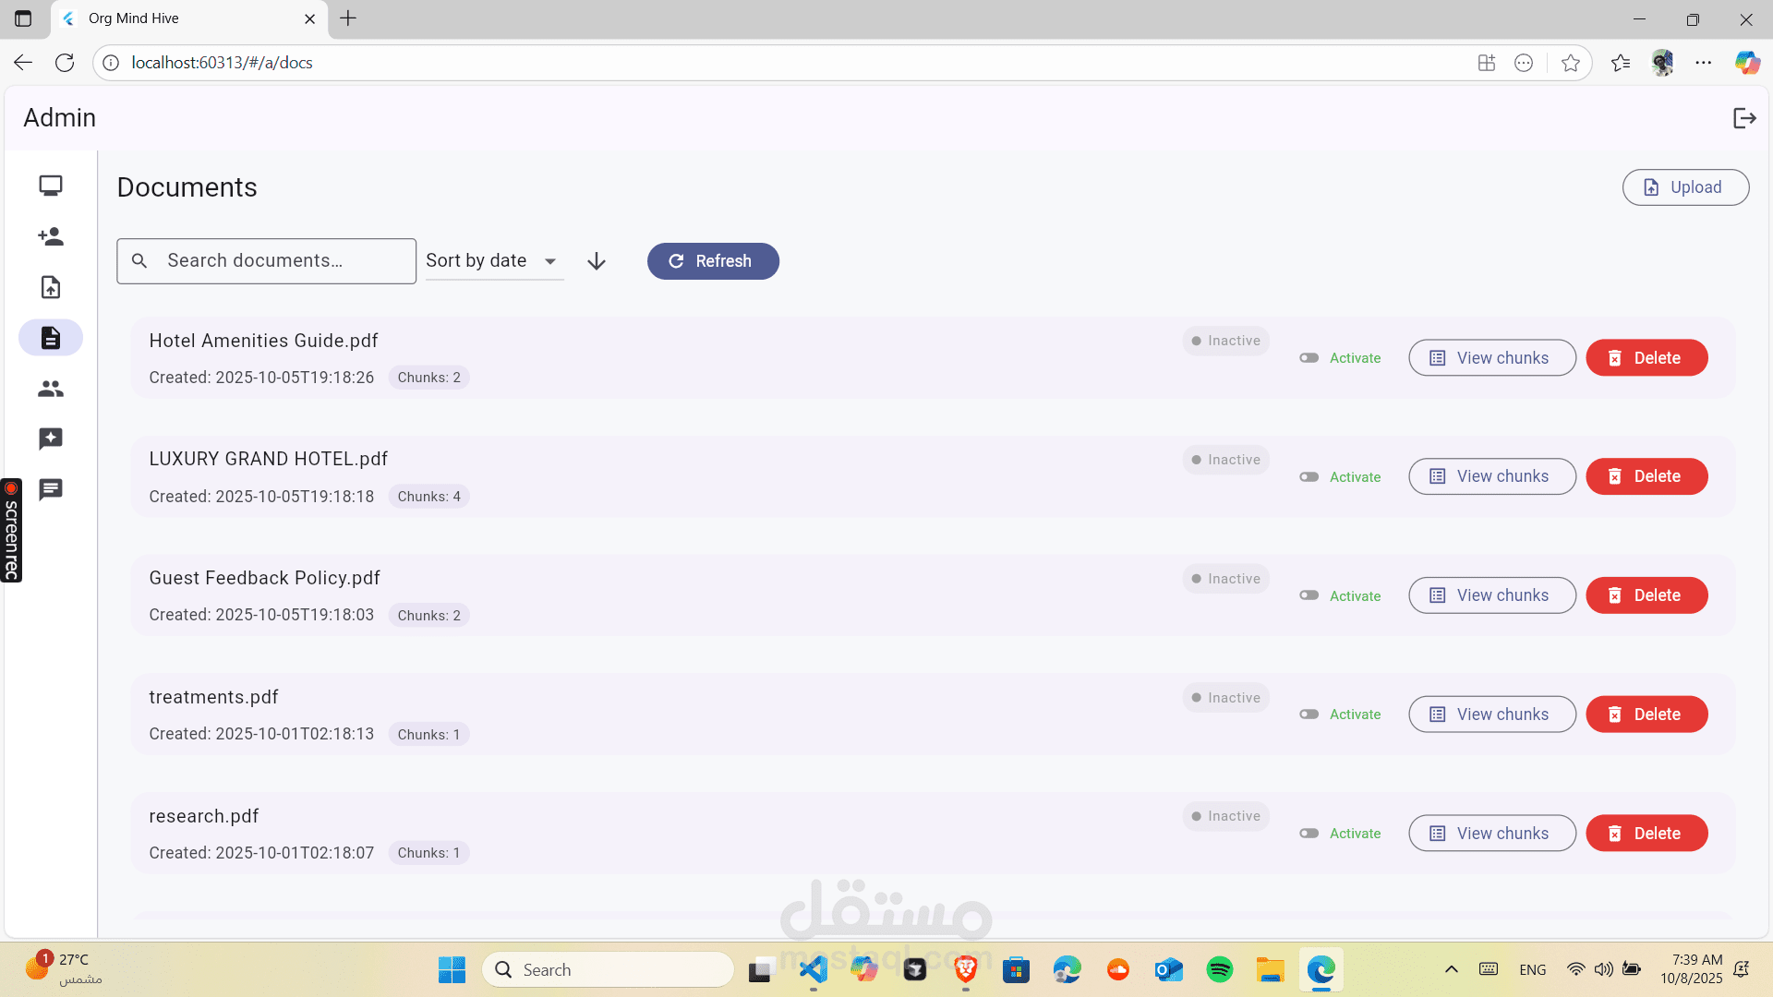Viewport: 1773px width, 997px height.
Task: Enable the treatments.pdf Activate switch
Action: [1309, 715]
